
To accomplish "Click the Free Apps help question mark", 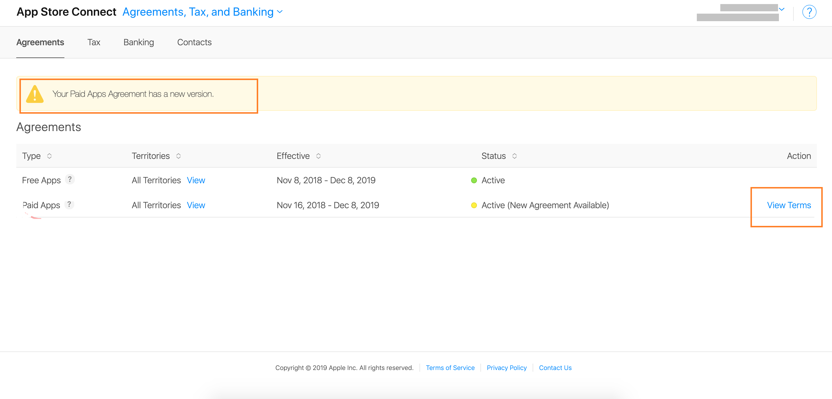I will click(x=70, y=179).
